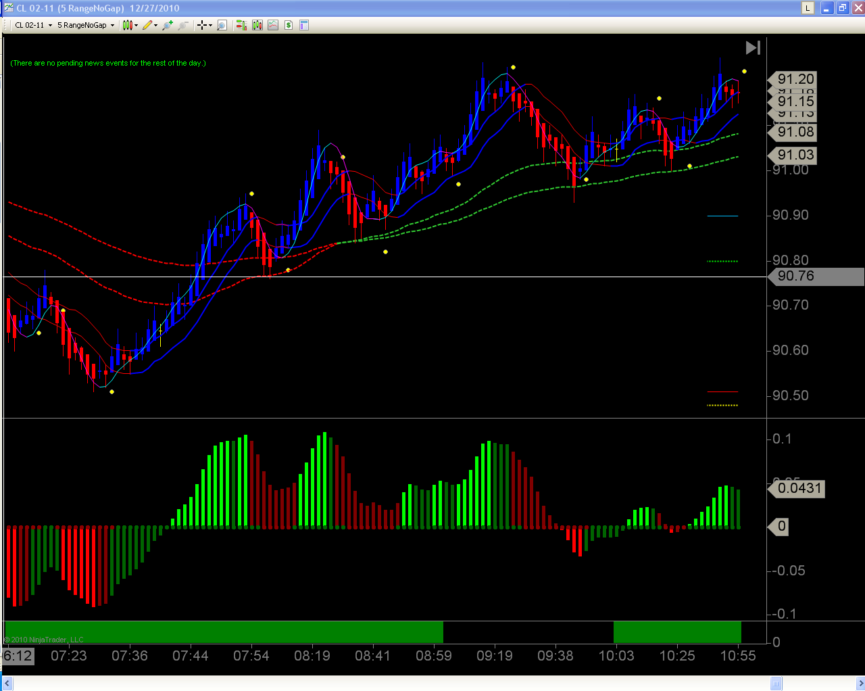Click the 09:38 time axis label

tap(555, 656)
